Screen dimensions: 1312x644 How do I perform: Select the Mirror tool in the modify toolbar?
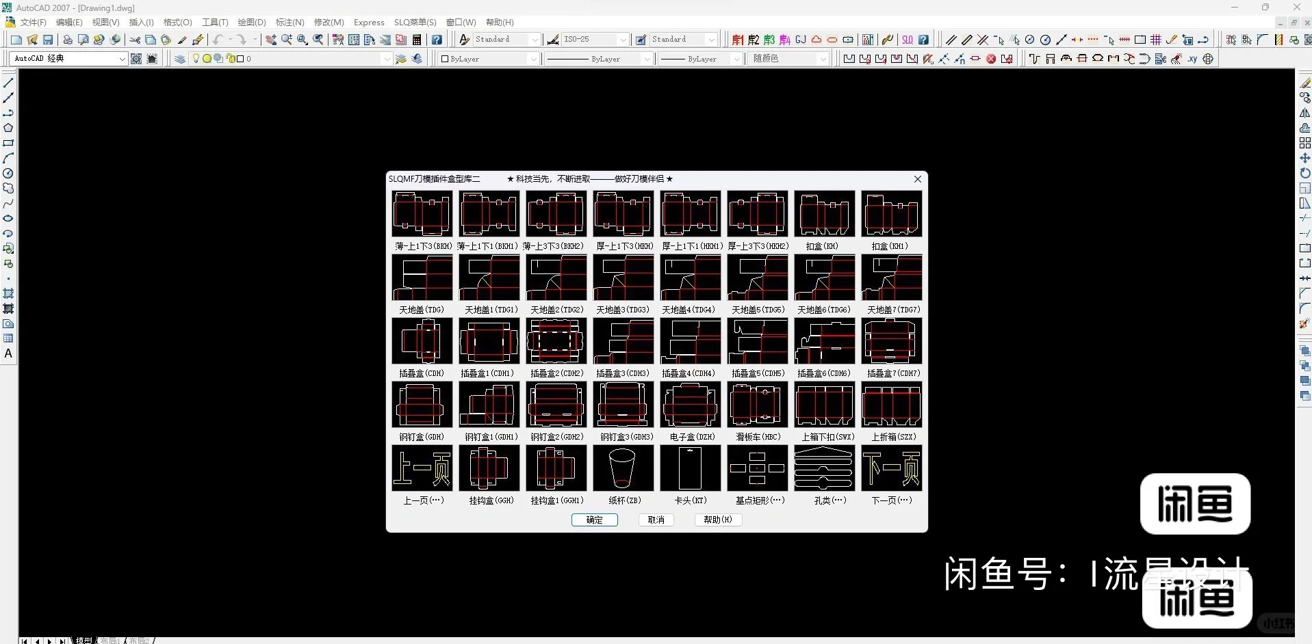click(x=1304, y=113)
